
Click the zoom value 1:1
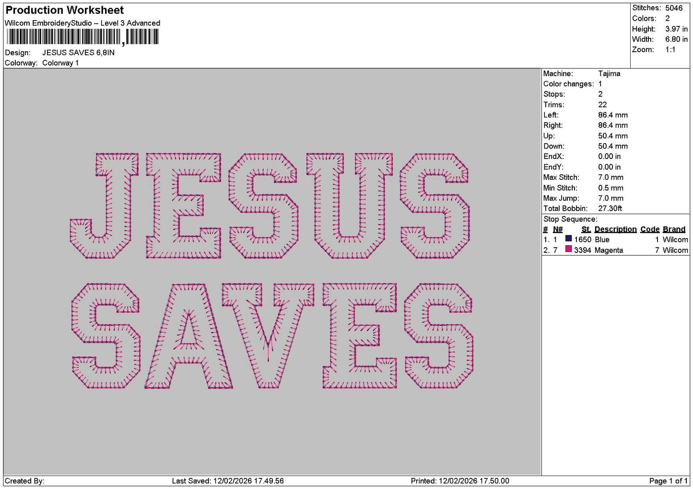tap(670, 49)
